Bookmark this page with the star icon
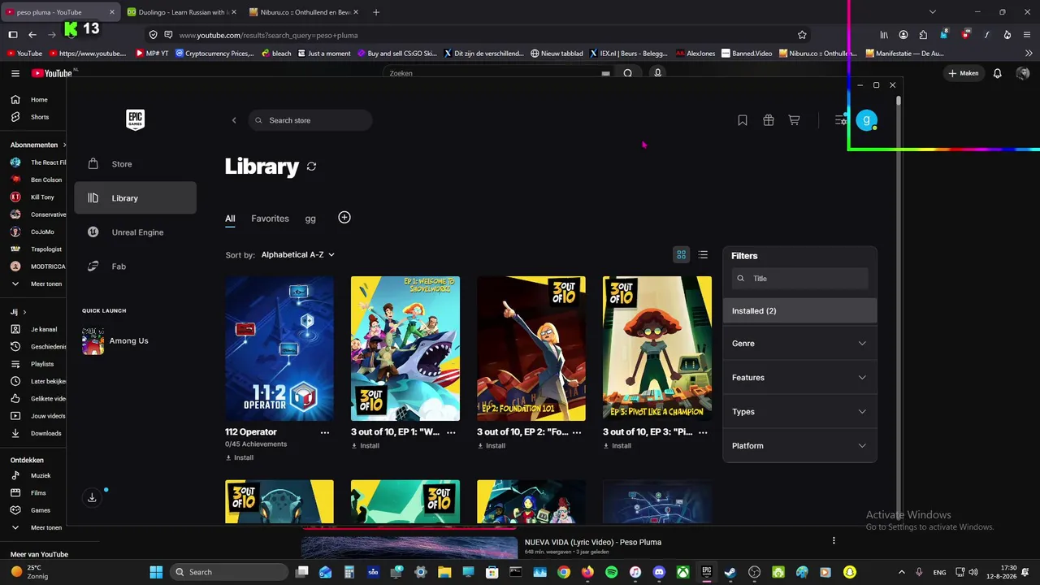 coord(802,35)
